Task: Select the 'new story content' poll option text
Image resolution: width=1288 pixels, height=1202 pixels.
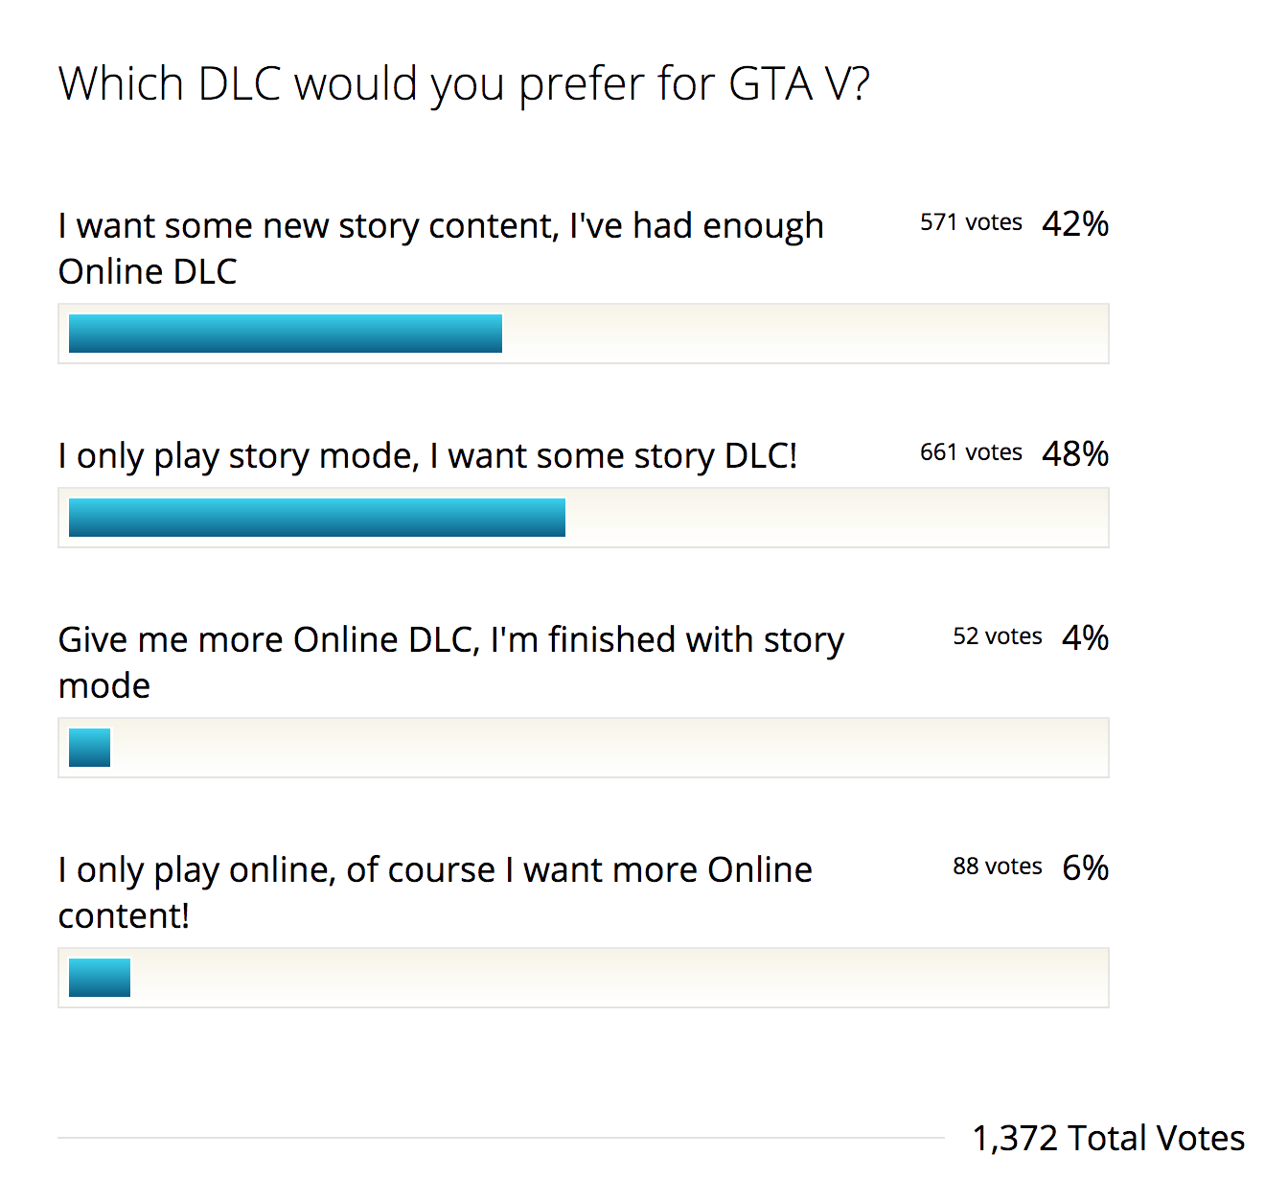Action: click(440, 248)
